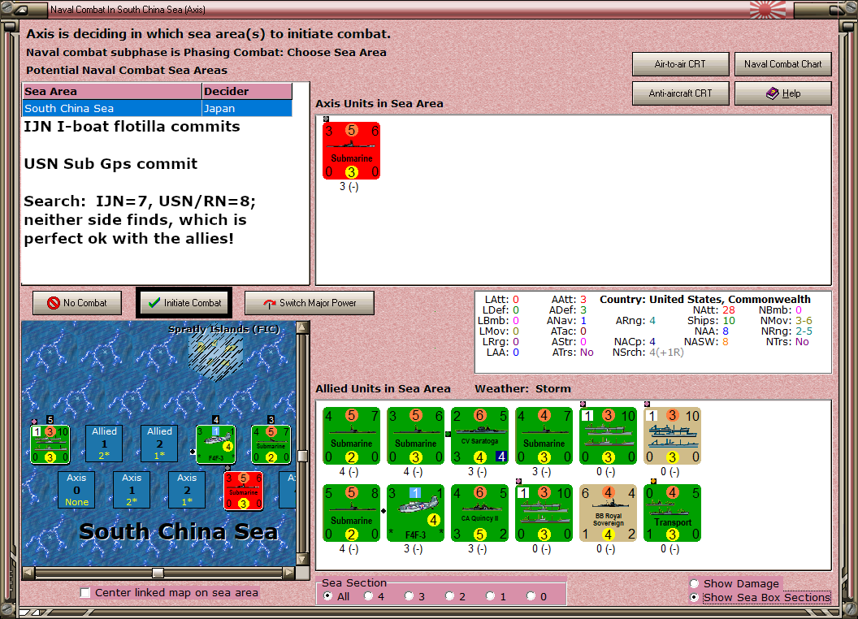Select the tan convoy counter in Allied Units
The image size is (858, 619).
[x=673, y=435]
